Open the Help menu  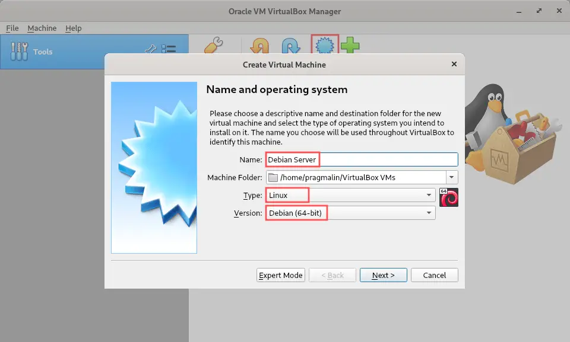point(74,28)
